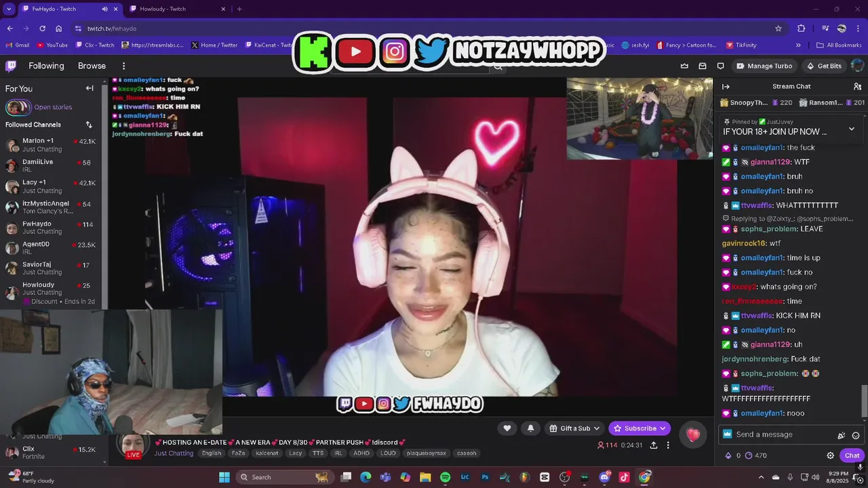Open Discord from the taskbar
868x488 pixels.
click(604, 477)
